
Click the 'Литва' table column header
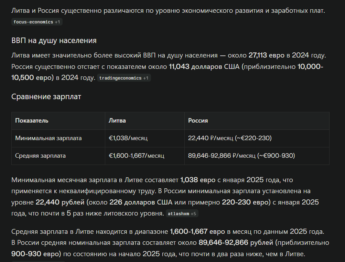(117, 121)
